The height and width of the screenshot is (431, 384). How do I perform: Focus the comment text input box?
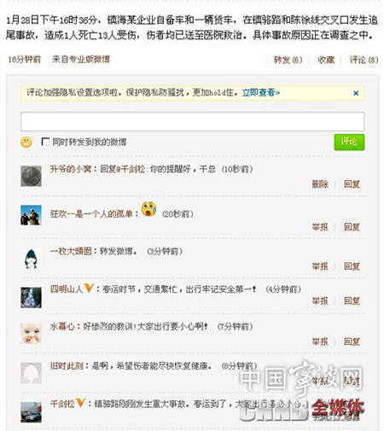[x=193, y=121]
